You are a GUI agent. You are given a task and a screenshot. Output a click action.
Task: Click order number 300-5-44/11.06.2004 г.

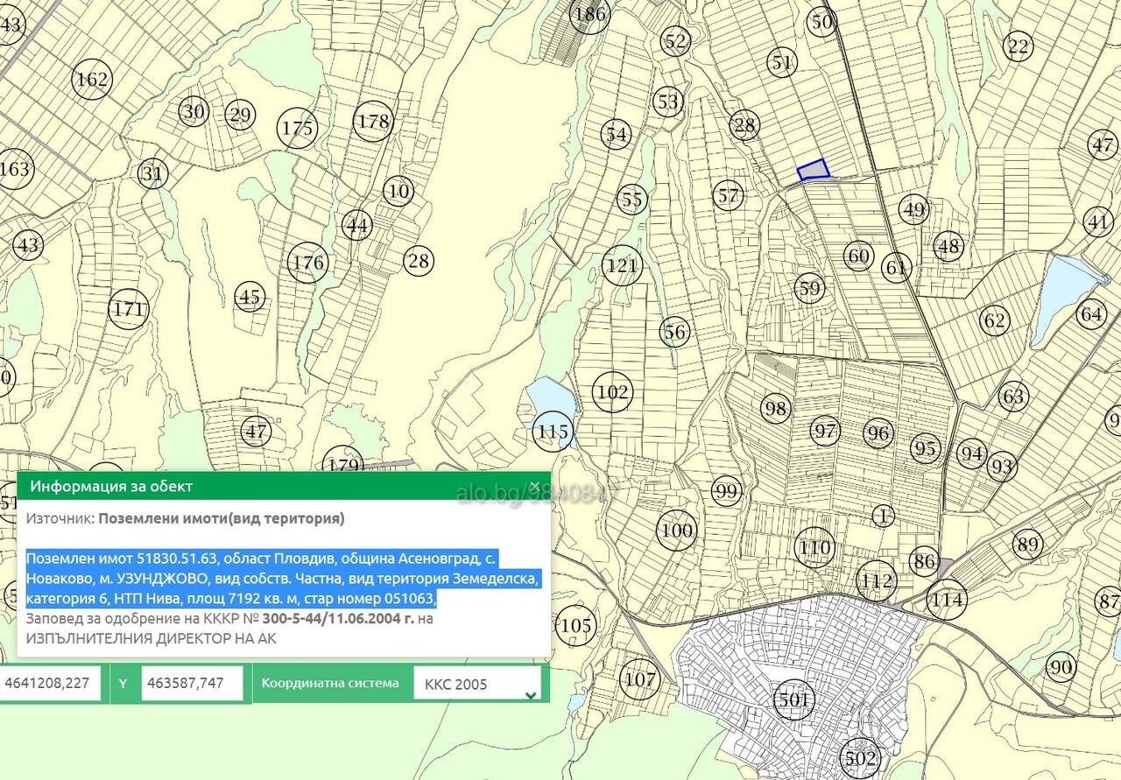click(338, 619)
